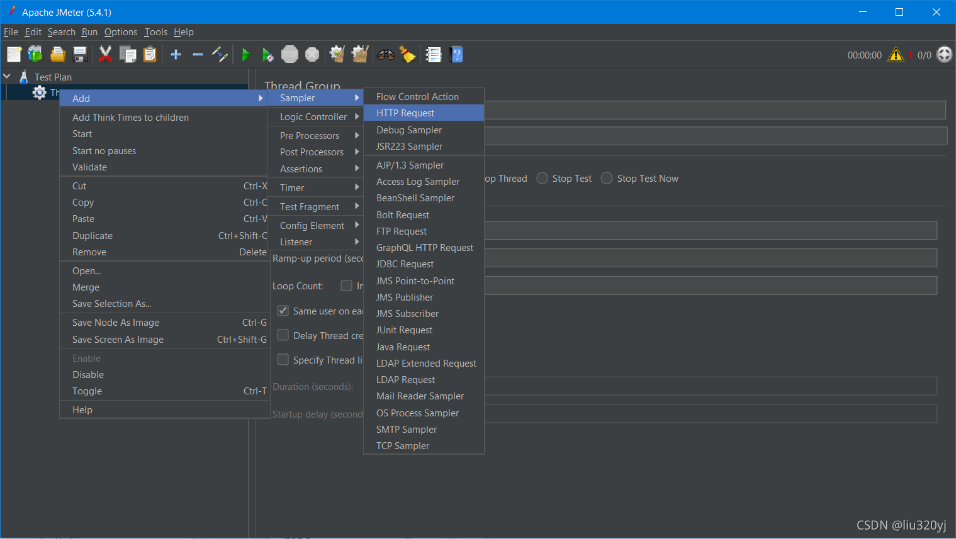Screen dimensions: 956x539
Task: Expand the Timer submenu
Action: [x=316, y=188]
